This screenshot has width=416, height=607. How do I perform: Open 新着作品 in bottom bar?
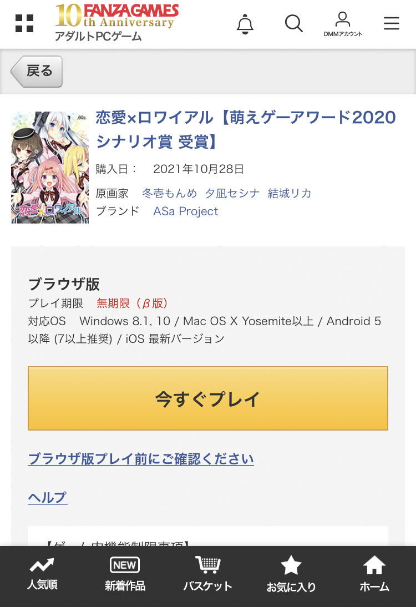click(125, 575)
